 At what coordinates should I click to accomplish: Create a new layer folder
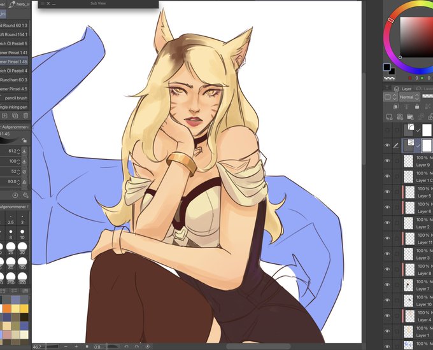pos(410,117)
